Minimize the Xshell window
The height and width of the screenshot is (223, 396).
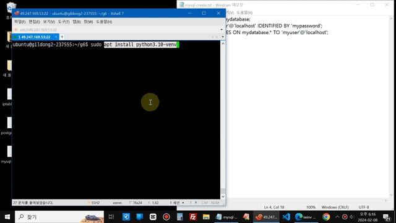pos(190,13)
